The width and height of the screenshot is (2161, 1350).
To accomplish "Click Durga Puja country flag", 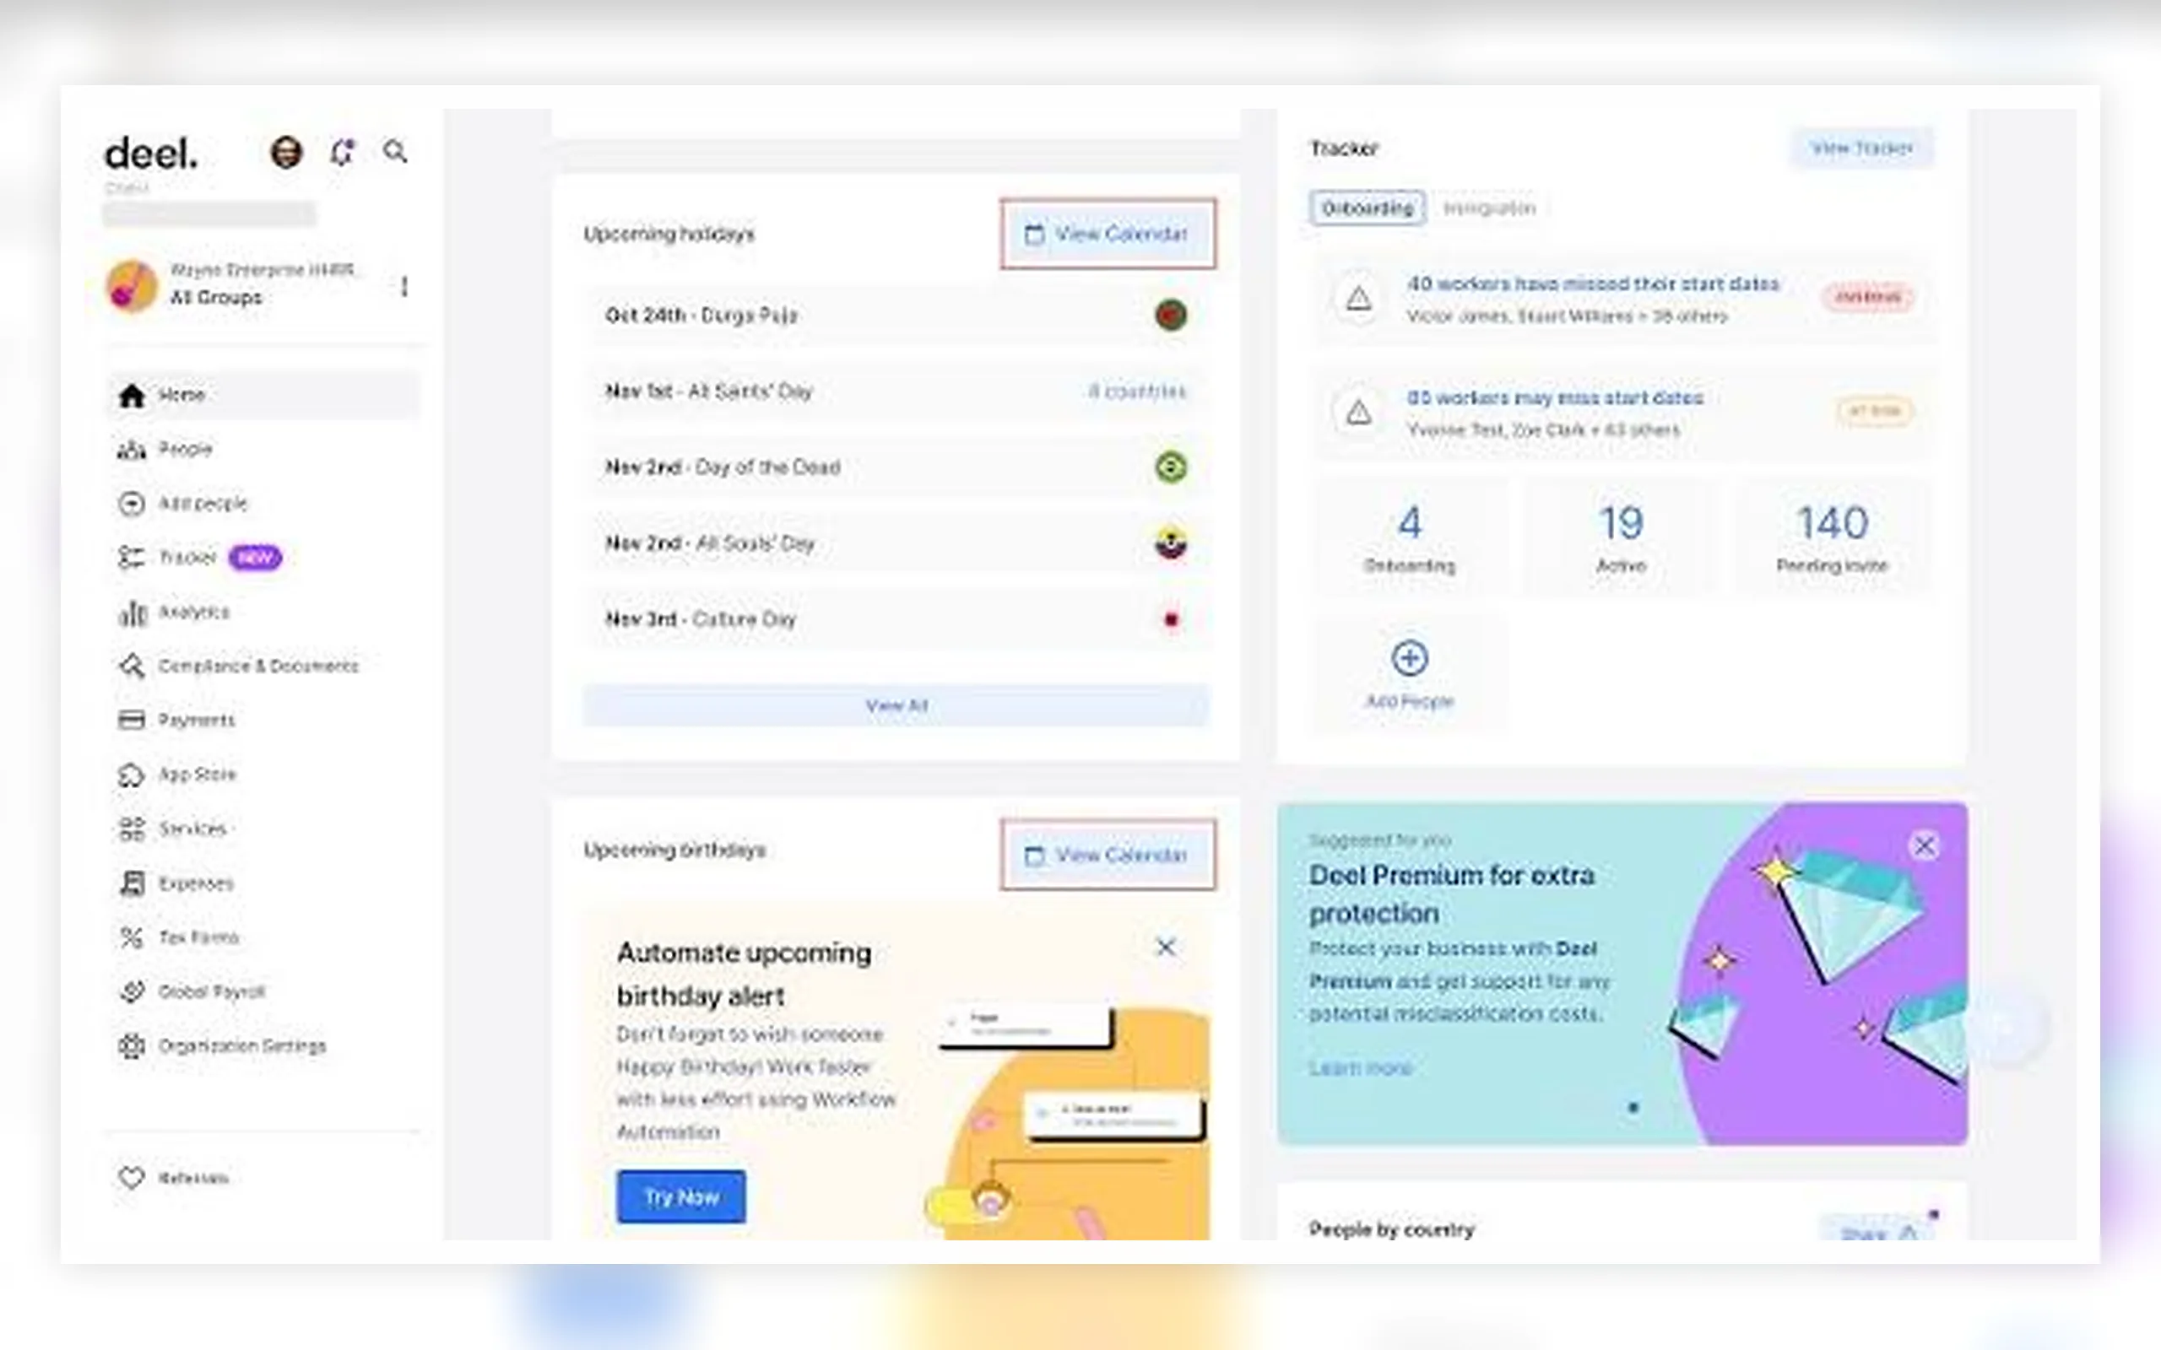I will tap(1171, 316).
